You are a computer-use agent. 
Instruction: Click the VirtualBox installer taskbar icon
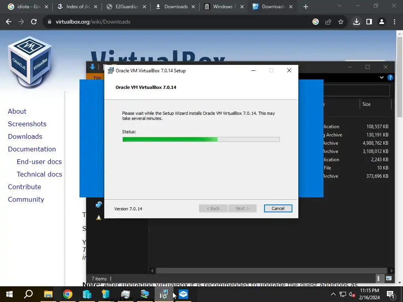click(164, 294)
